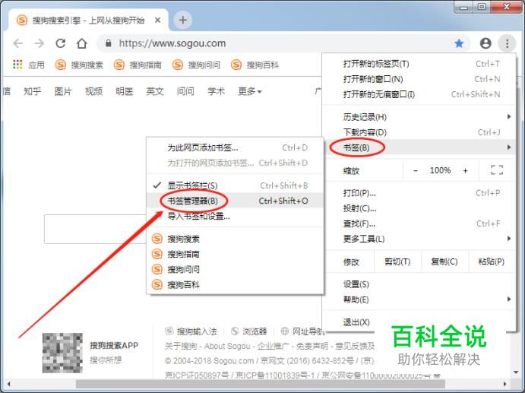525x393 pixels.
Task: Go to the home page icon
Action: click(82, 43)
